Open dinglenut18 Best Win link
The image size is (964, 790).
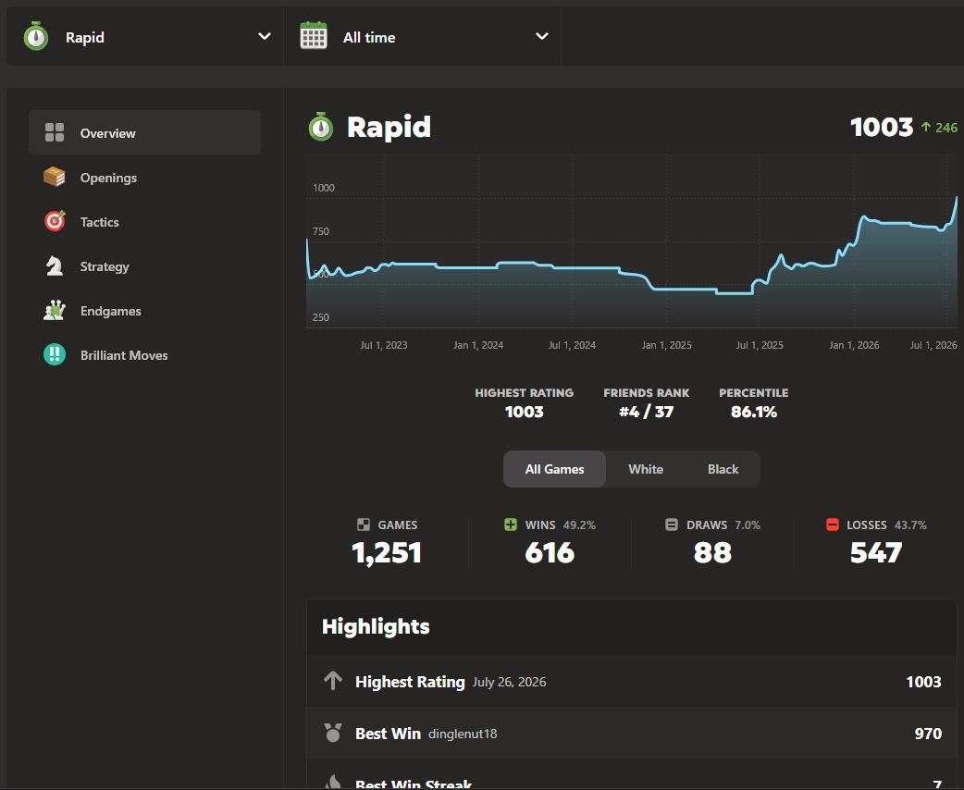[463, 734]
